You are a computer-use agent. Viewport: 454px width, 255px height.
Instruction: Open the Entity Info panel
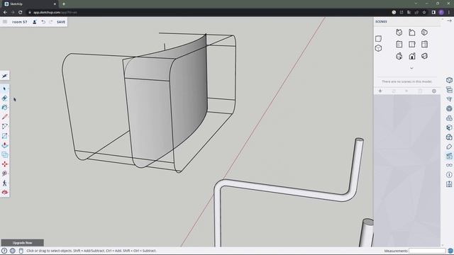(x=449, y=80)
